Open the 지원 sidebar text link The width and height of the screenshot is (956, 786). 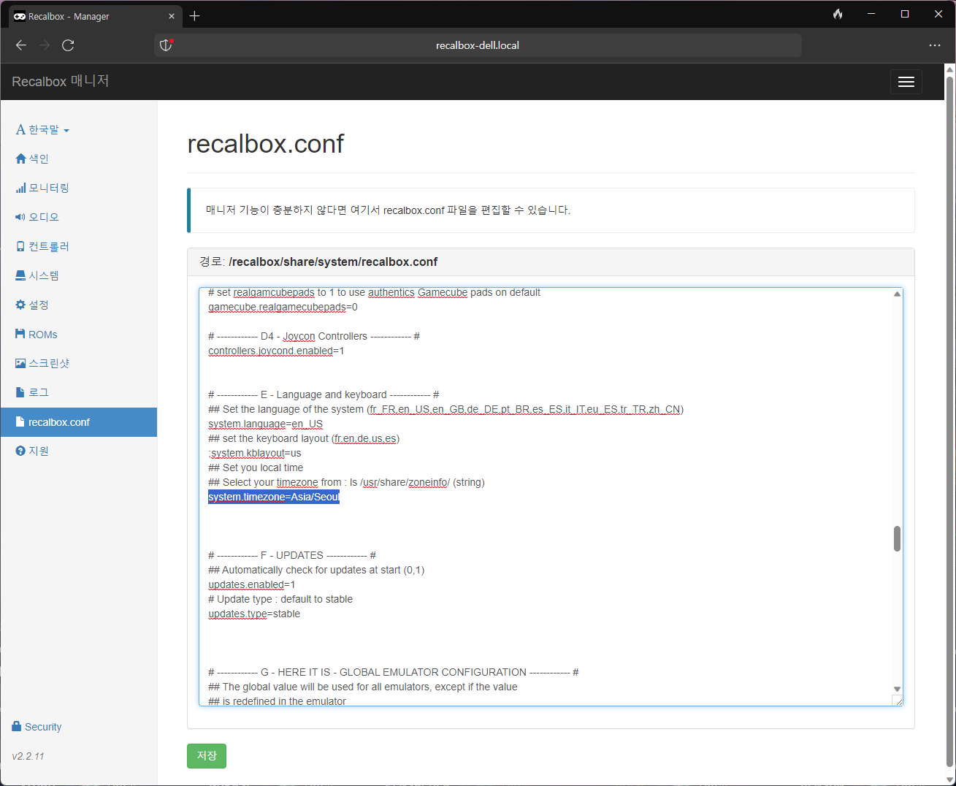pyautogui.click(x=39, y=451)
